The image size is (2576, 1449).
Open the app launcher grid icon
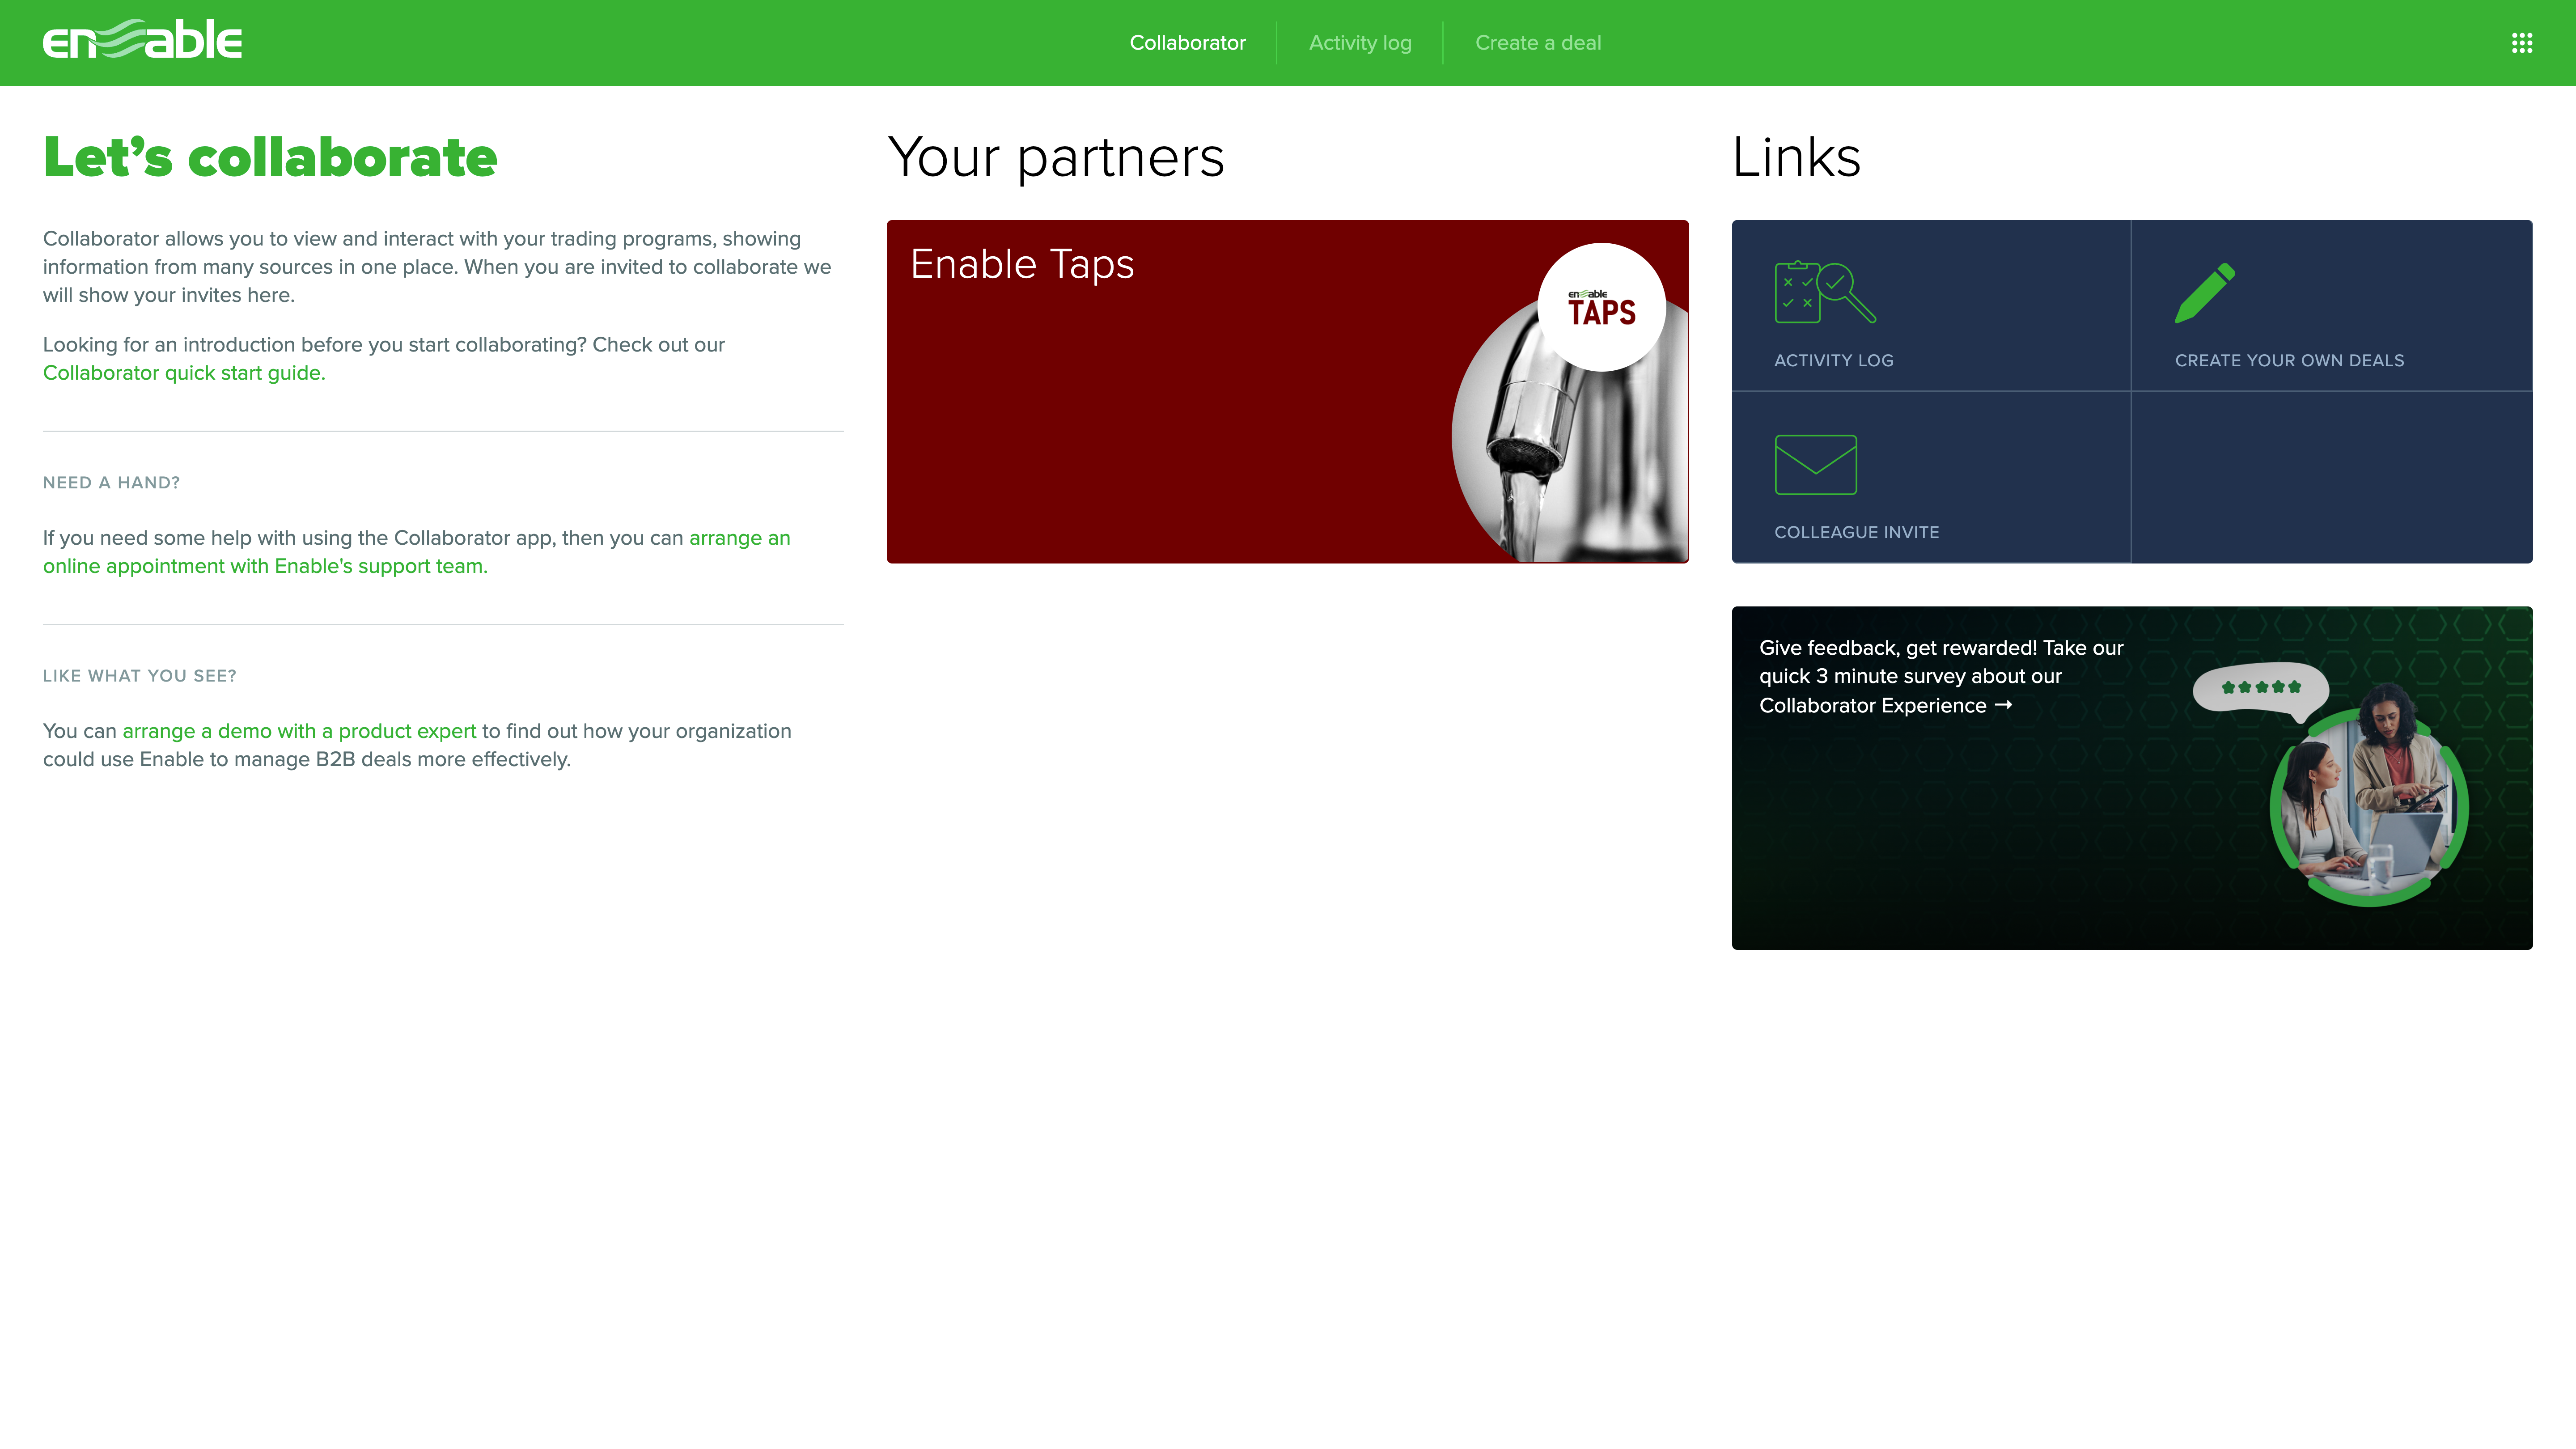pos(2523,42)
